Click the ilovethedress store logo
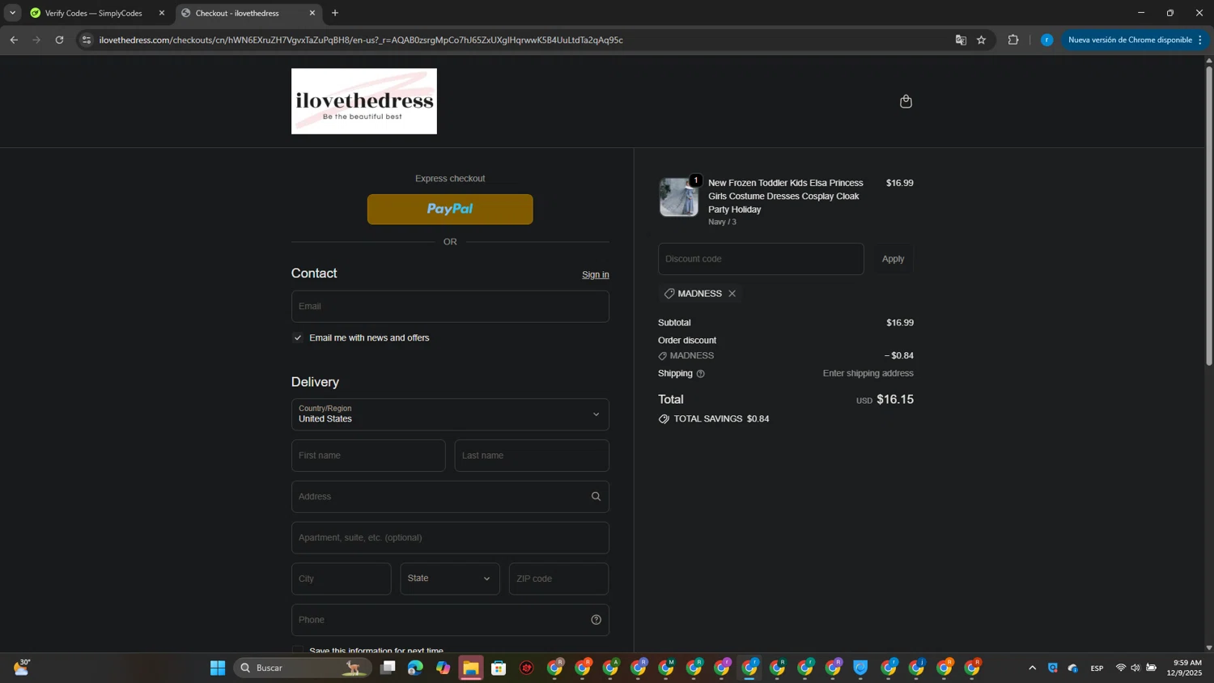Screen dimensions: 1214x683 pyautogui.click(x=364, y=101)
